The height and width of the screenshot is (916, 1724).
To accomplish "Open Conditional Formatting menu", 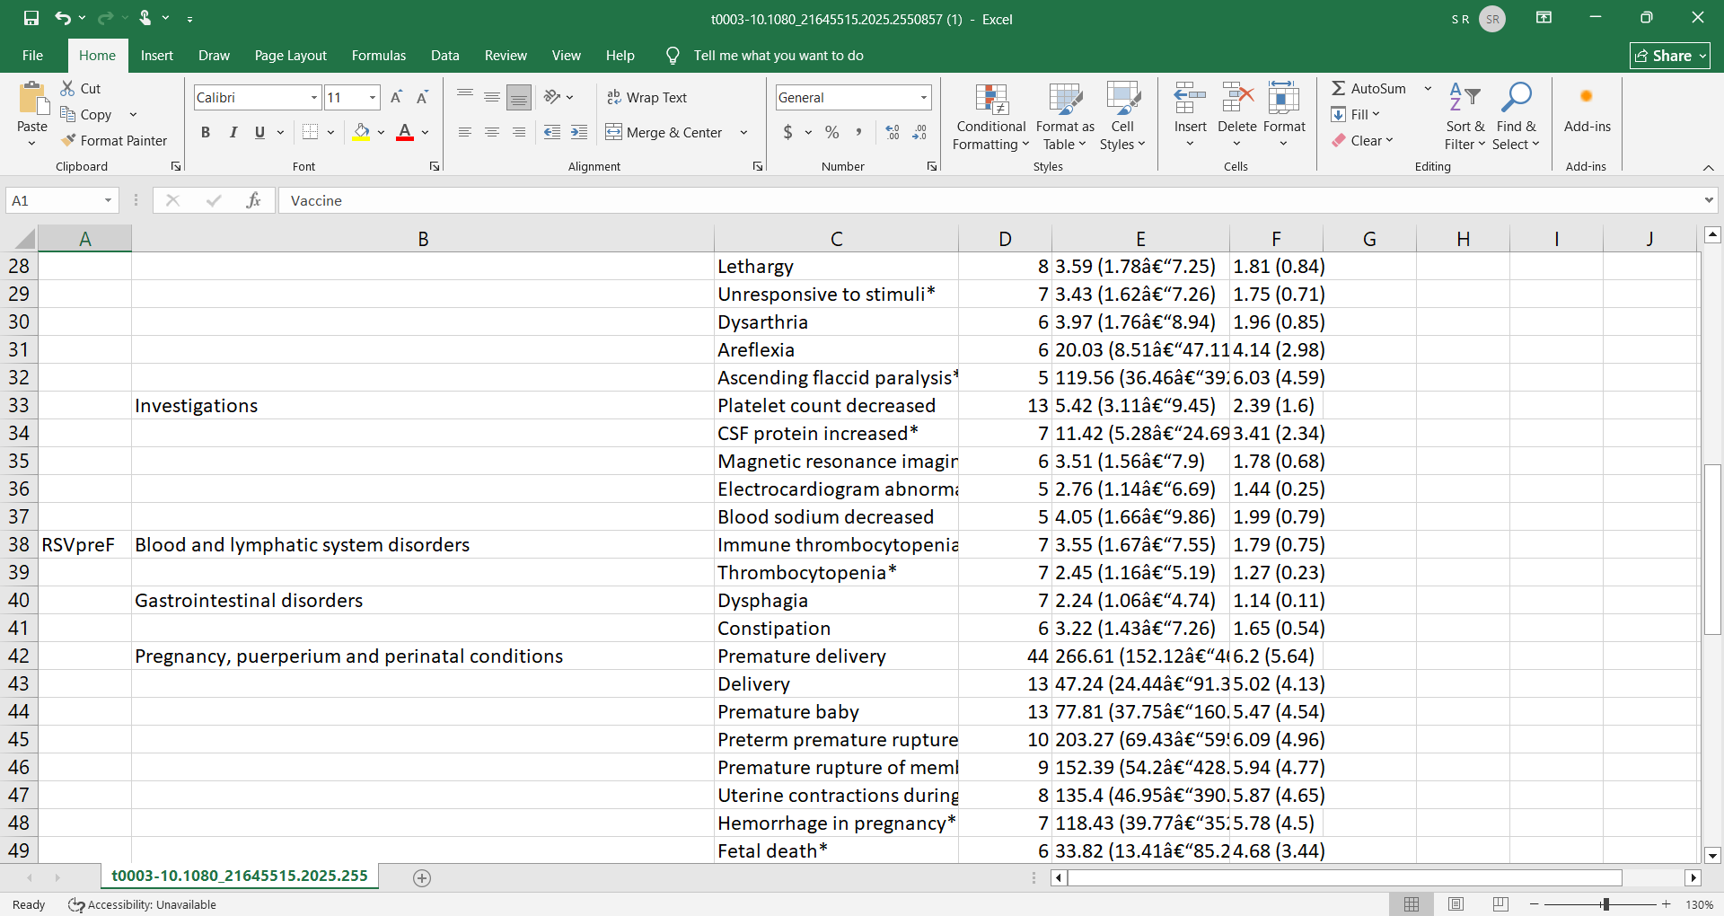I will click(x=991, y=117).
